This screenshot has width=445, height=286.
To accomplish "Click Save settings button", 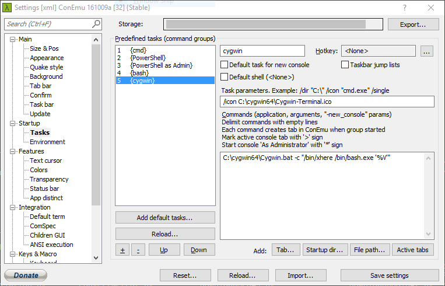I will coord(390,275).
